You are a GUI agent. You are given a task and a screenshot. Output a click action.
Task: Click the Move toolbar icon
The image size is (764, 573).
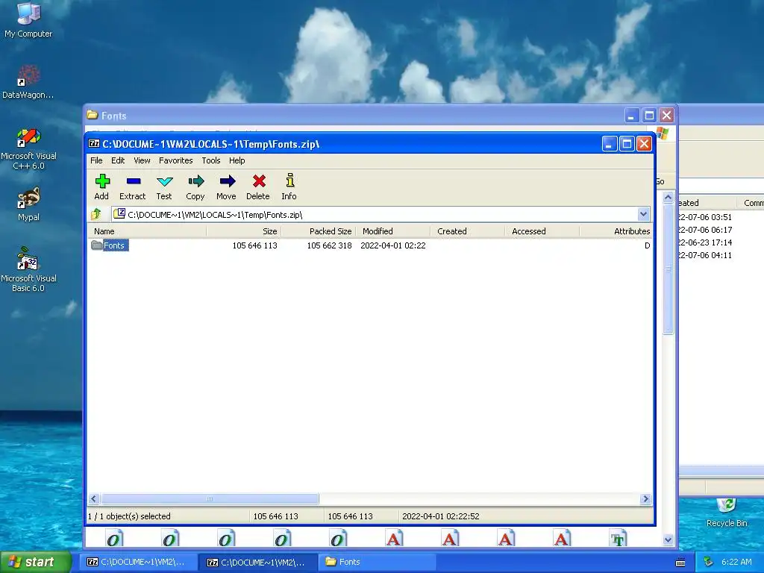click(227, 187)
